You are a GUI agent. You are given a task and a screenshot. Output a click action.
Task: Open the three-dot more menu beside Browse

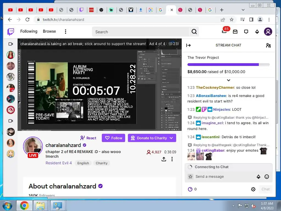pyautogui.click(x=66, y=32)
